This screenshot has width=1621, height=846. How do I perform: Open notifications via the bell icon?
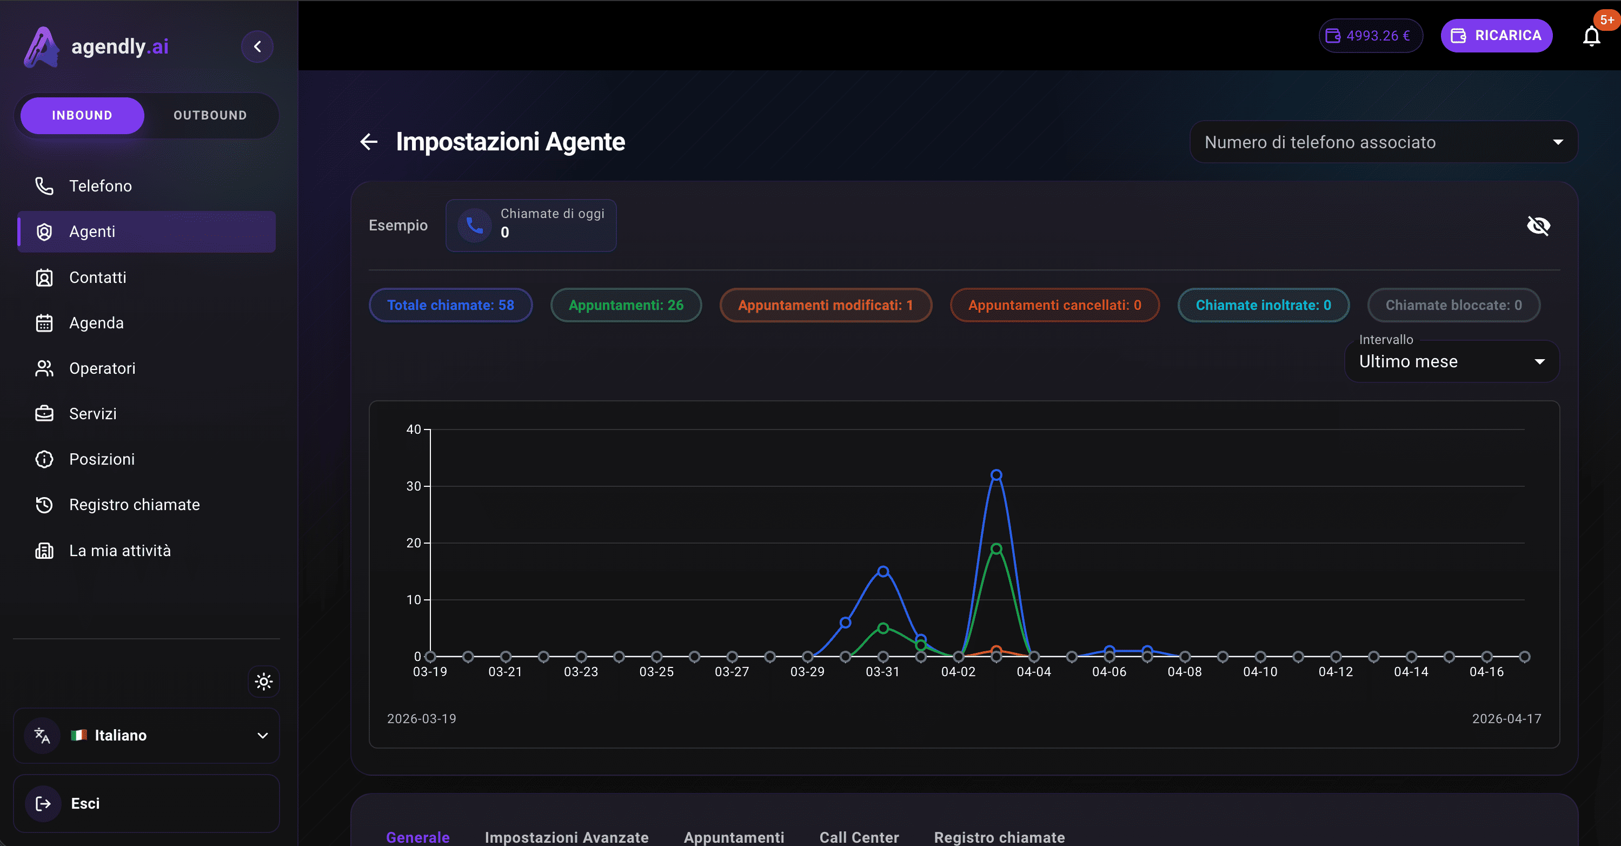pos(1591,36)
